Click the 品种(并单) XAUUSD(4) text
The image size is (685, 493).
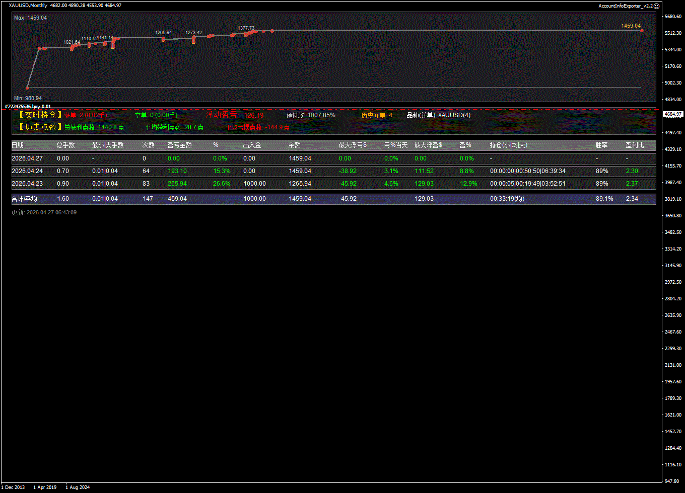pyautogui.click(x=438, y=115)
